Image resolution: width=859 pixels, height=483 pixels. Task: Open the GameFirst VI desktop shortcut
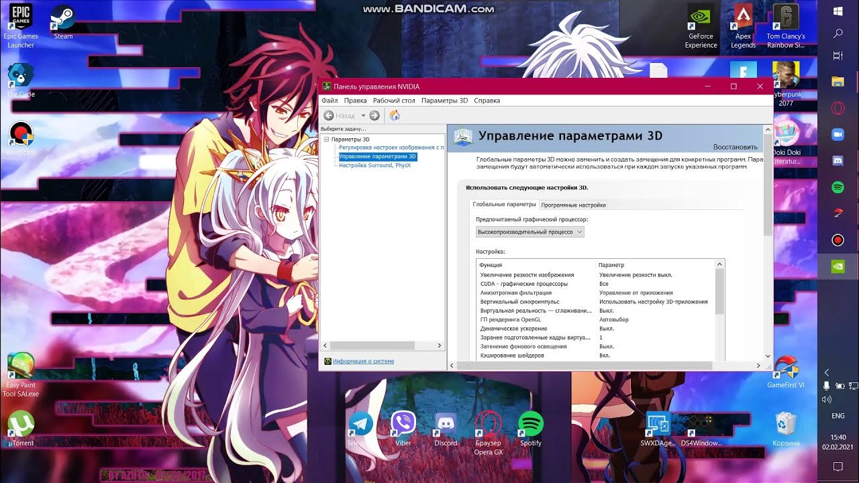(x=786, y=372)
